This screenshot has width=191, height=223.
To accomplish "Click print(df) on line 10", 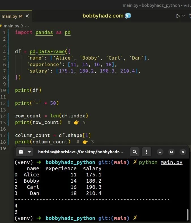I will 28,90.
